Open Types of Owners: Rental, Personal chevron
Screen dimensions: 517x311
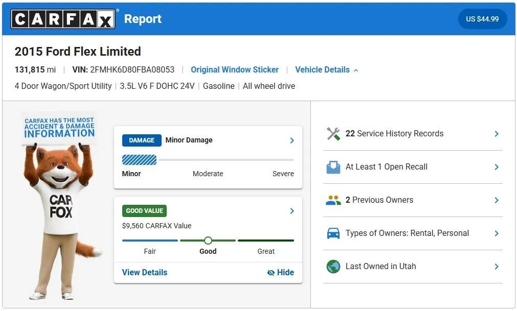(x=497, y=233)
